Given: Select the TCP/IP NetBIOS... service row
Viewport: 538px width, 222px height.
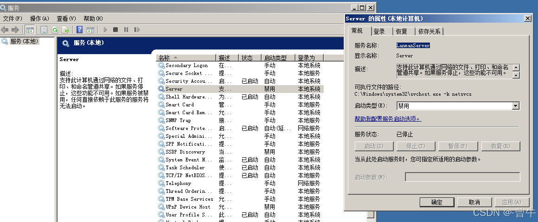Looking at the screenshot, I should tap(240, 175).
